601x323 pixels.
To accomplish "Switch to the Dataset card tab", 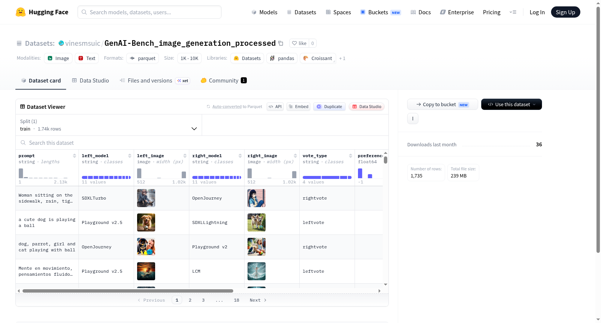I will pyautogui.click(x=41, y=80).
